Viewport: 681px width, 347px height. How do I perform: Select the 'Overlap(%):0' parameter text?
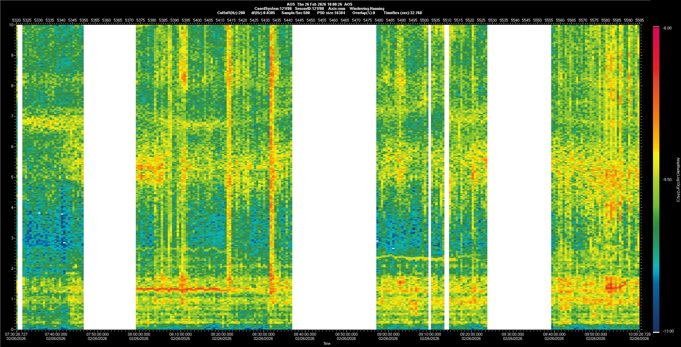coord(364,13)
